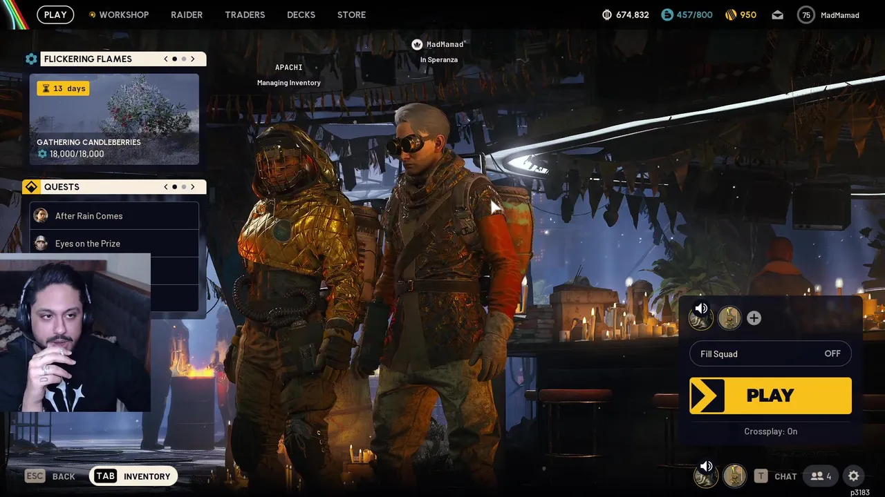Image resolution: width=885 pixels, height=497 pixels.
Task: Click the first squad avatar in play panel
Action: (701, 317)
